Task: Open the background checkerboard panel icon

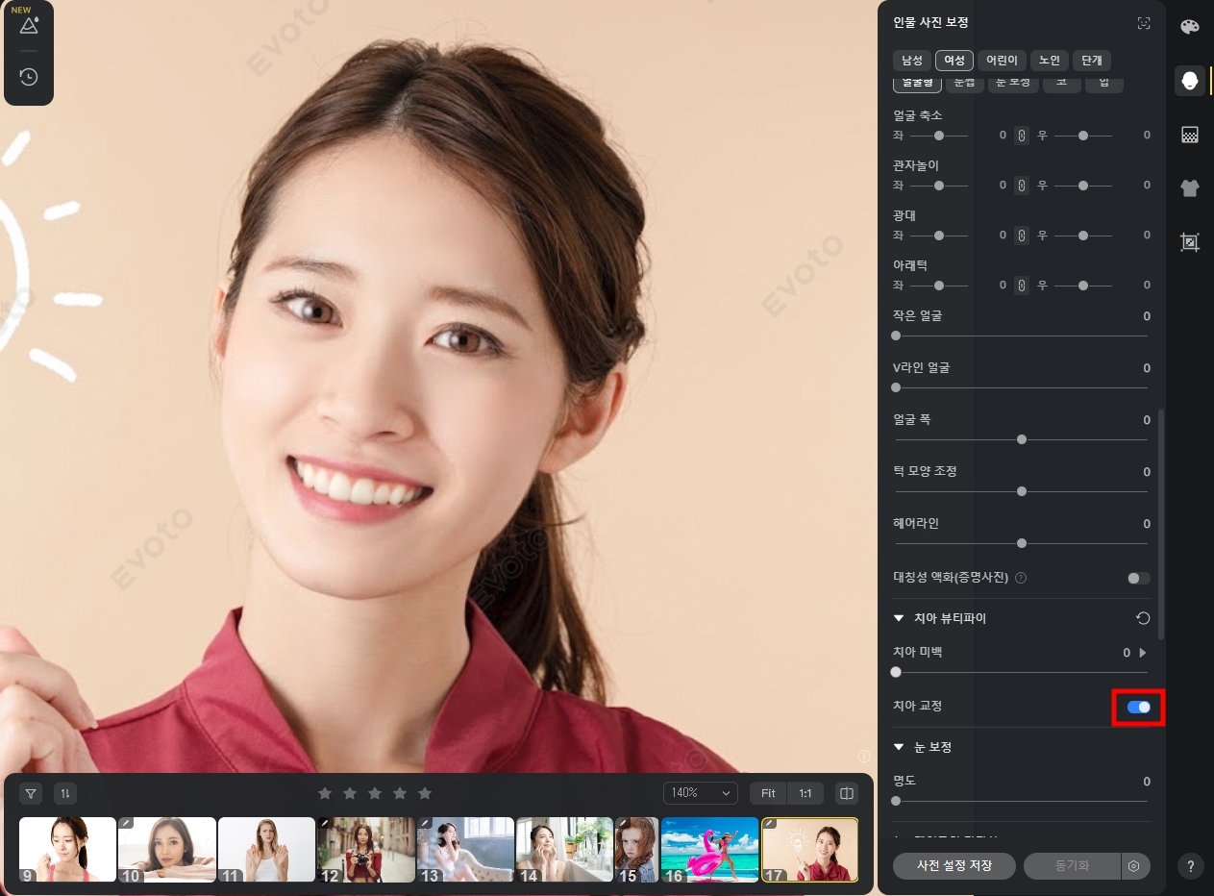Action: tap(1190, 135)
